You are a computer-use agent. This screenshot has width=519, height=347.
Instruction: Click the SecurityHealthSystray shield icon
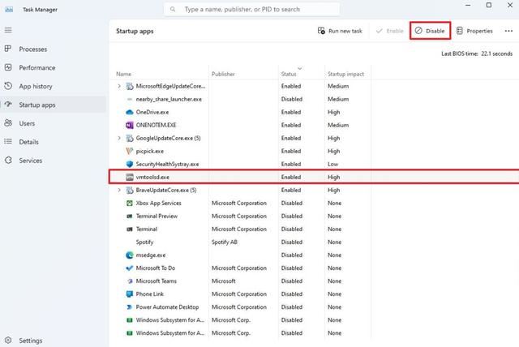click(130, 164)
